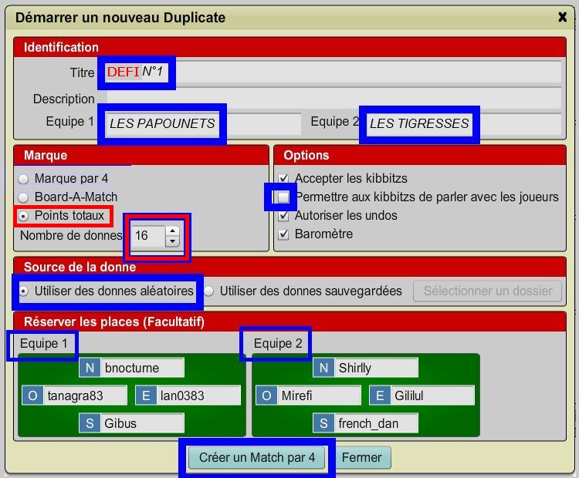Viewport: 579px width, 478px height.
Task: Select Utiliser des donnes sauvegardées option
Action: click(x=209, y=291)
